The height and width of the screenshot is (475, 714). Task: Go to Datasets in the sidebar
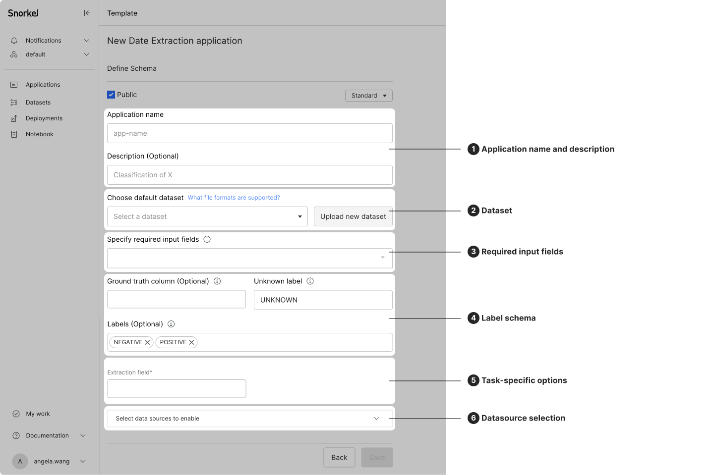tap(38, 103)
